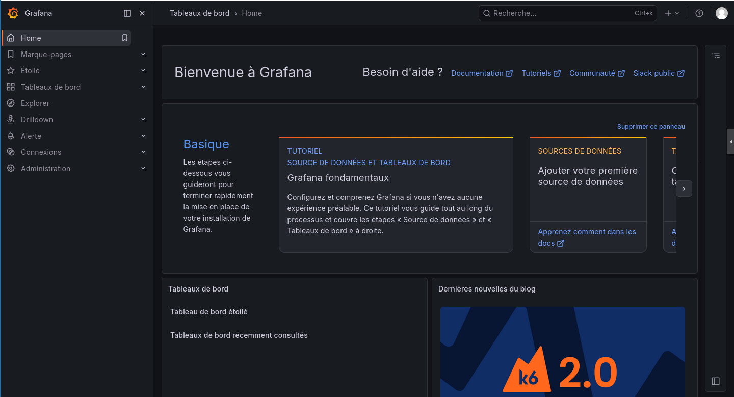Expand the Alerte section chevron
Viewport: 734px width, 397px height.
click(143, 136)
